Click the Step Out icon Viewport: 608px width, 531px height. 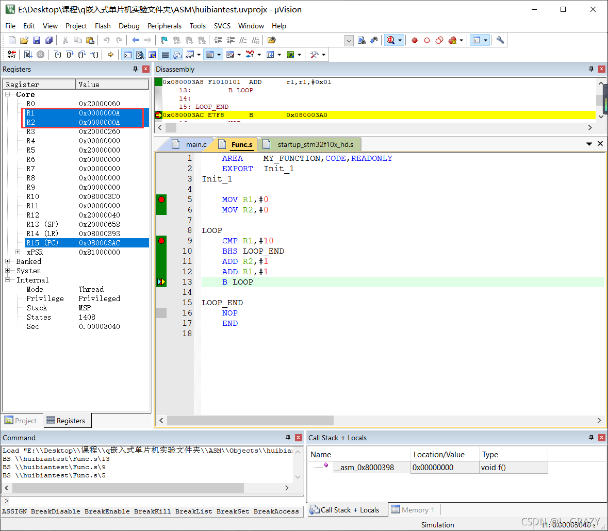point(82,55)
